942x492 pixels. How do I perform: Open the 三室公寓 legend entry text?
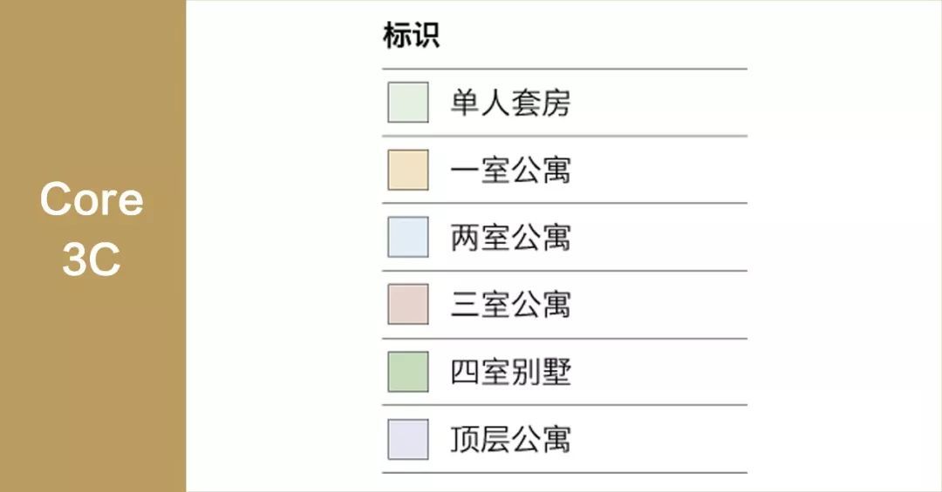510,305
